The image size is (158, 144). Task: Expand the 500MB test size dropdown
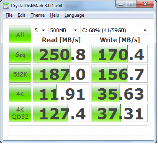(x=63, y=30)
